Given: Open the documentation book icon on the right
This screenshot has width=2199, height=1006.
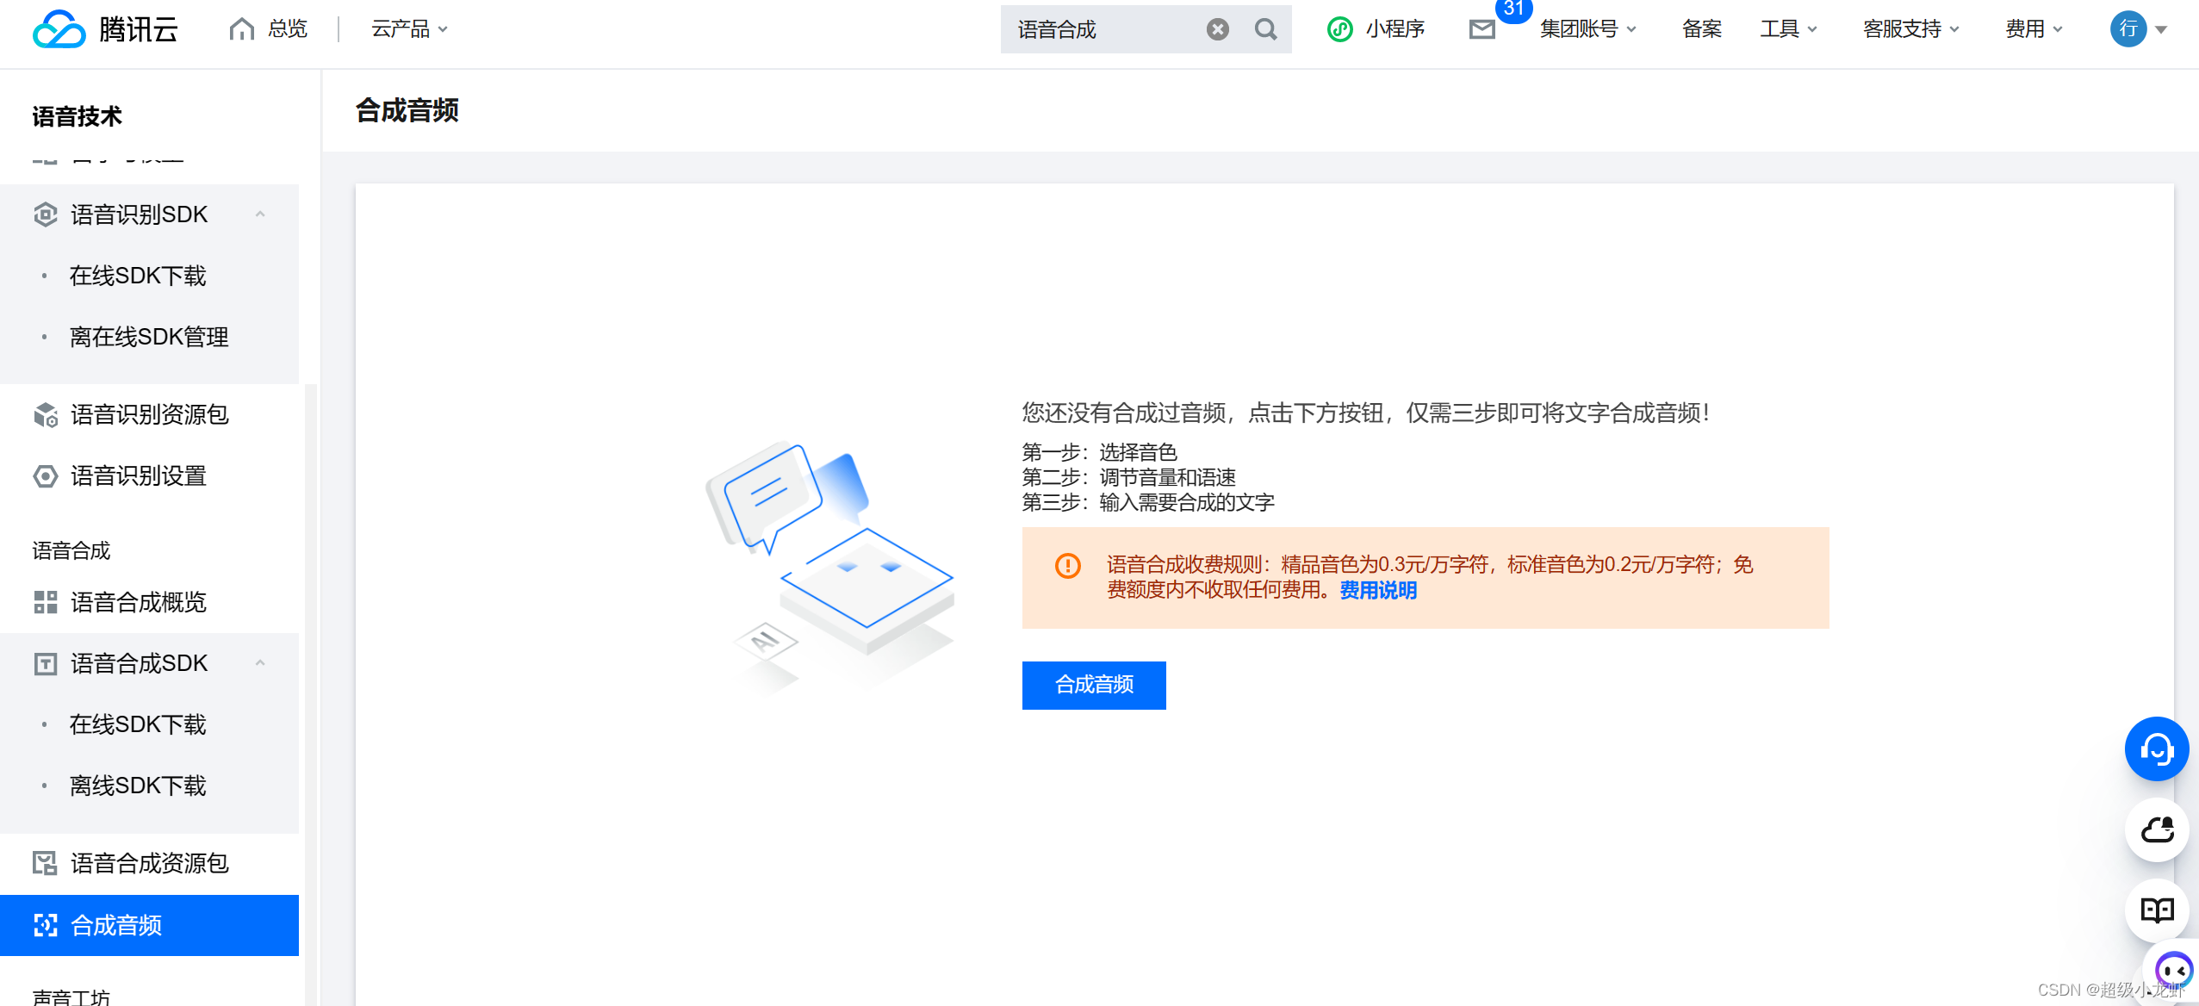Looking at the screenshot, I should pyautogui.click(x=2156, y=910).
